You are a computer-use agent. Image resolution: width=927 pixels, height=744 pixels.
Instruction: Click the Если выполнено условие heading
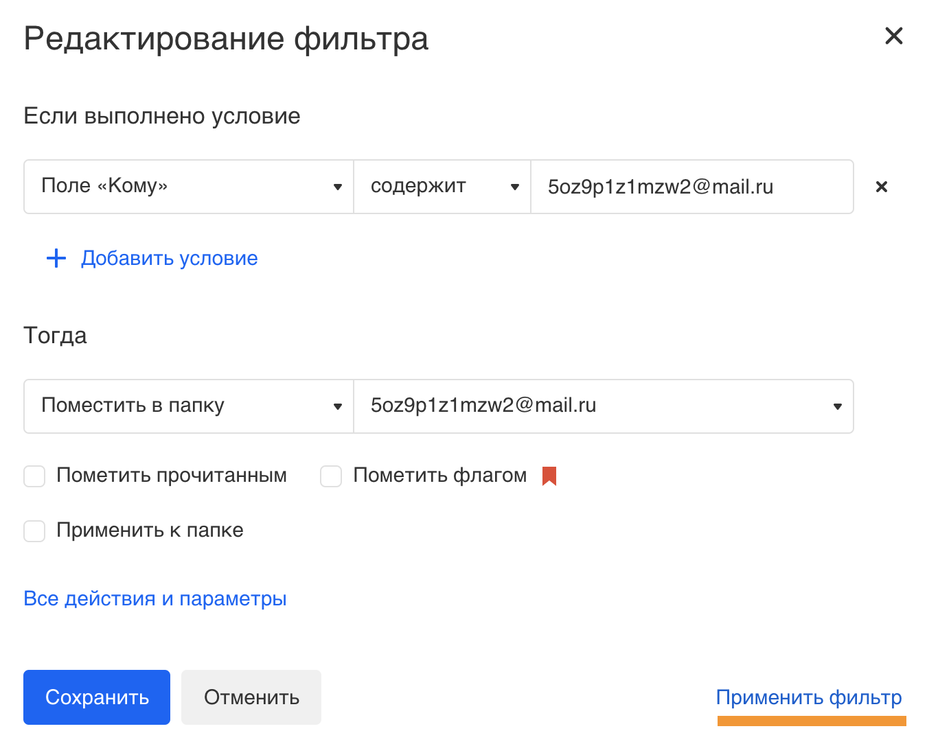click(x=162, y=116)
